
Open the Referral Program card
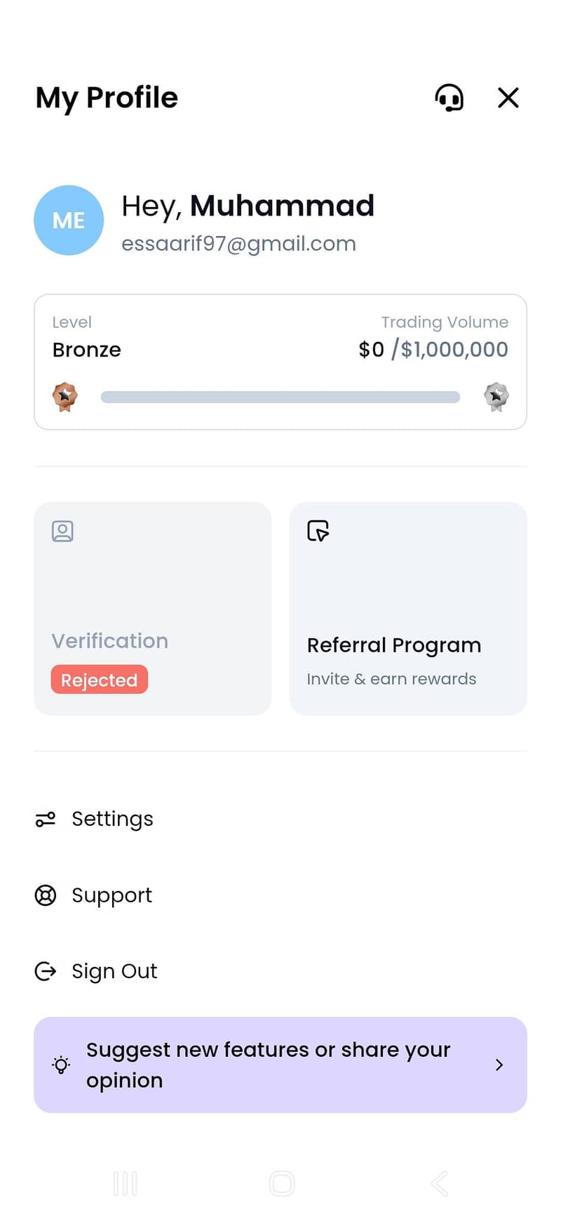tap(408, 608)
